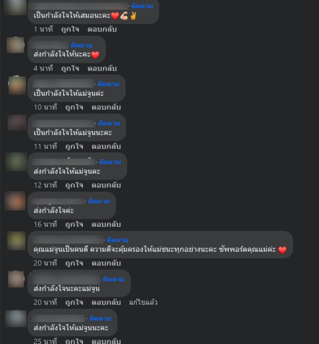Click ติดตาม on the 4 นาที comment

[x=82, y=45]
